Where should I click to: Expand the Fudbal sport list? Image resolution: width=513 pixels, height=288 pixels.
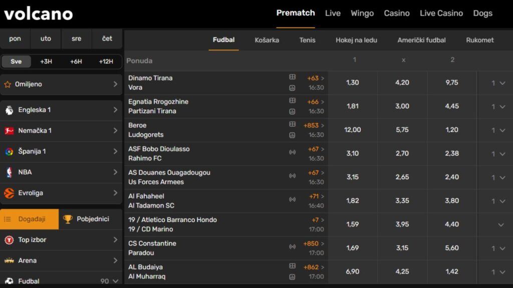[x=116, y=281]
